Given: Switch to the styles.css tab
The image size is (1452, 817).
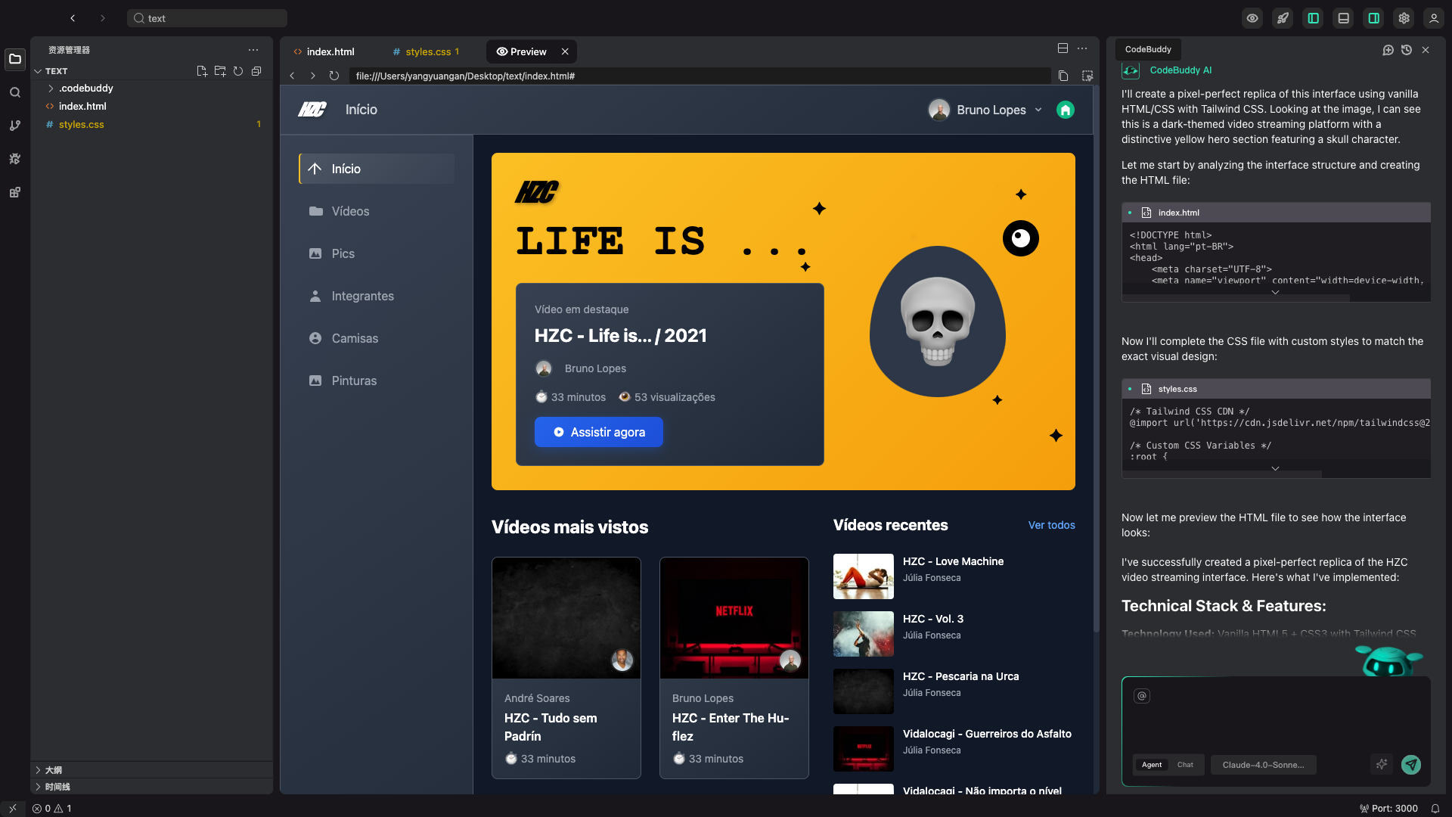Looking at the screenshot, I should (428, 51).
